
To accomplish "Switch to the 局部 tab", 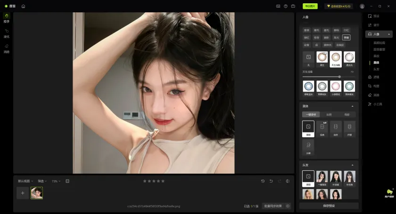I will coord(347,114).
